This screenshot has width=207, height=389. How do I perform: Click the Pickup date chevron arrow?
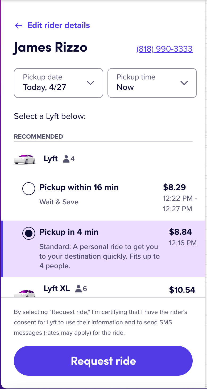coord(90,83)
